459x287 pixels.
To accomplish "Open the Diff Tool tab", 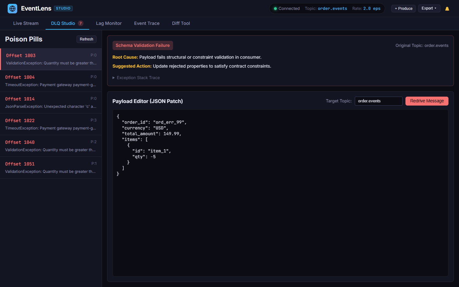I will tap(181, 23).
